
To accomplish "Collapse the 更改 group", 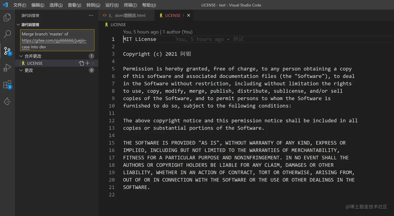I will (21, 70).
